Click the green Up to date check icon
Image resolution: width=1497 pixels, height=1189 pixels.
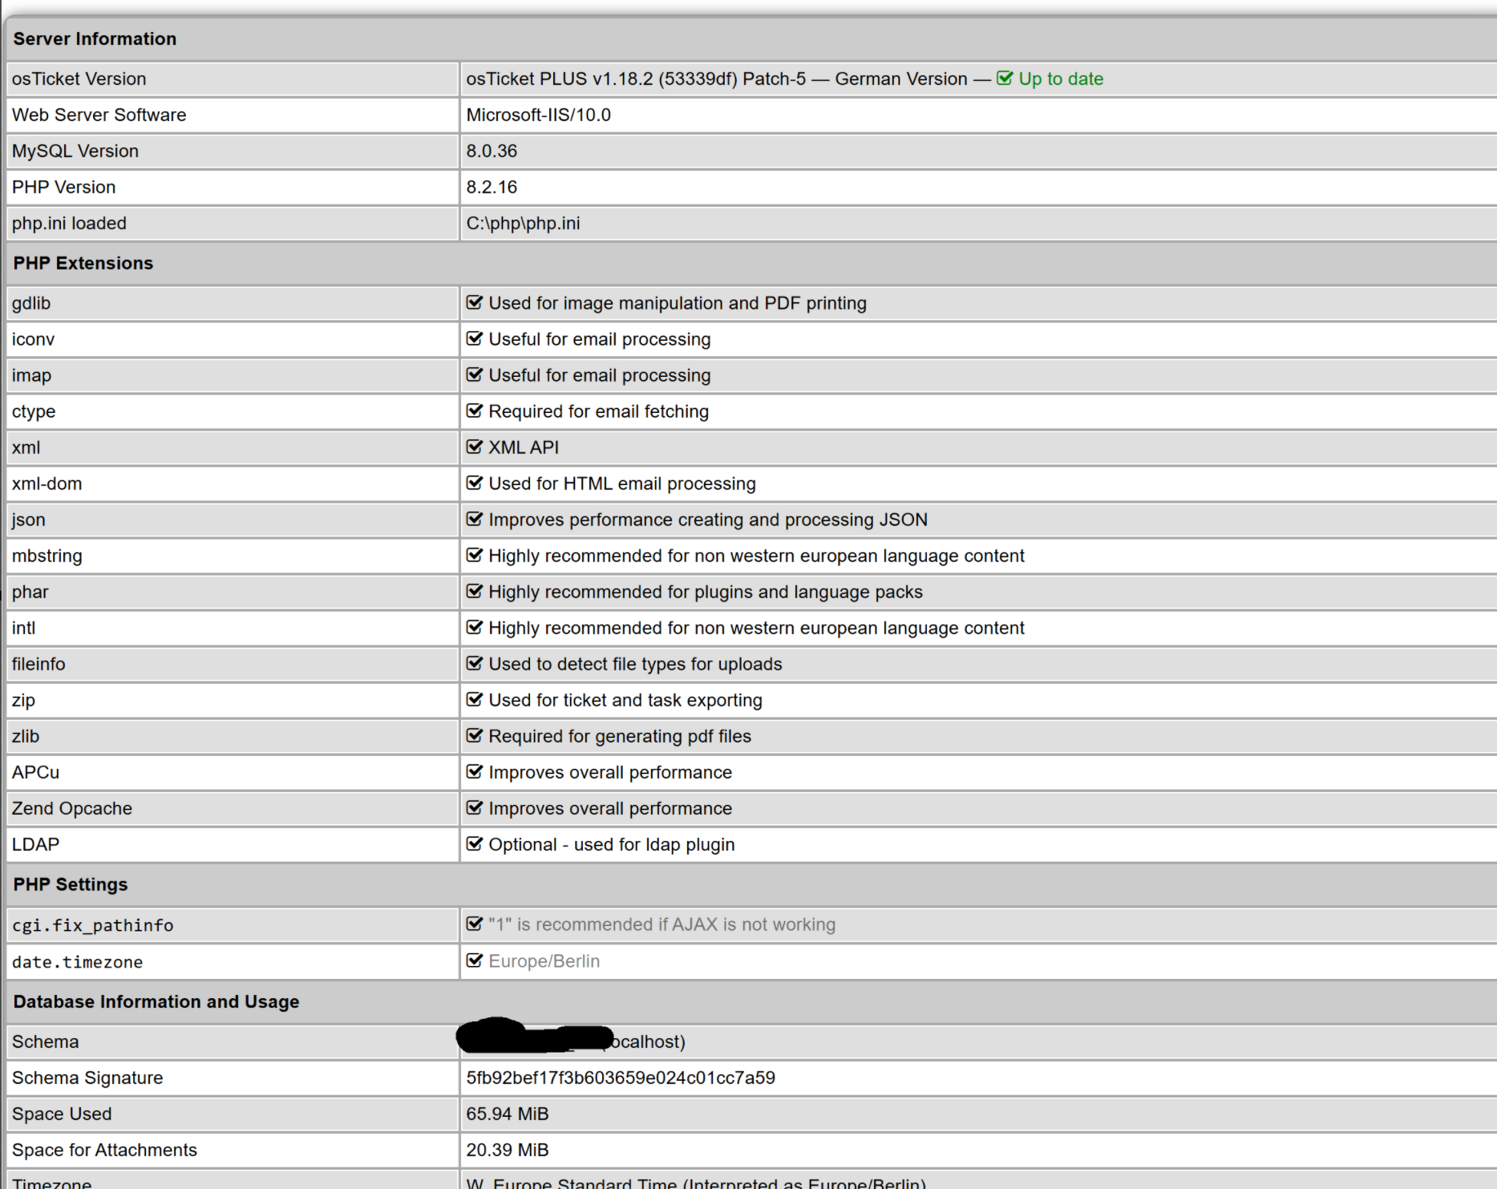pyautogui.click(x=1004, y=79)
